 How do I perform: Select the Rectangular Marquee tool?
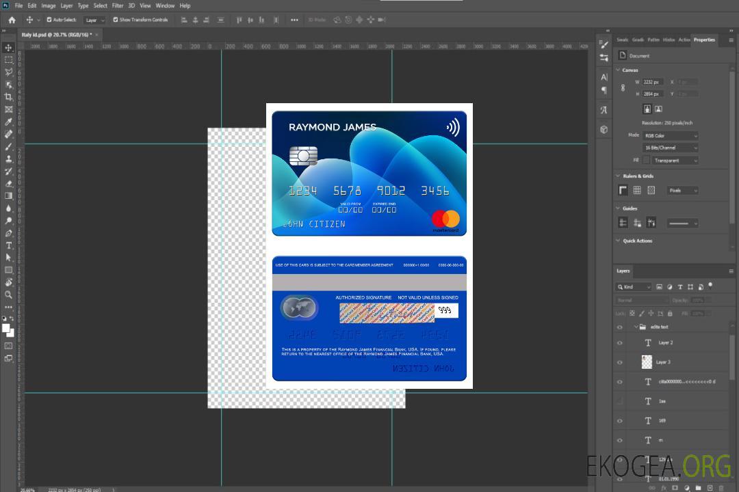tap(8, 60)
